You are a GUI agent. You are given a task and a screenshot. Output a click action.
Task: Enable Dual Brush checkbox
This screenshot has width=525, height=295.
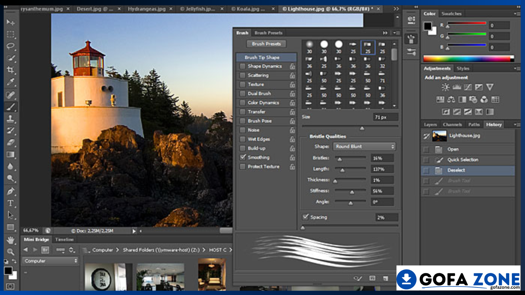point(243,94)
